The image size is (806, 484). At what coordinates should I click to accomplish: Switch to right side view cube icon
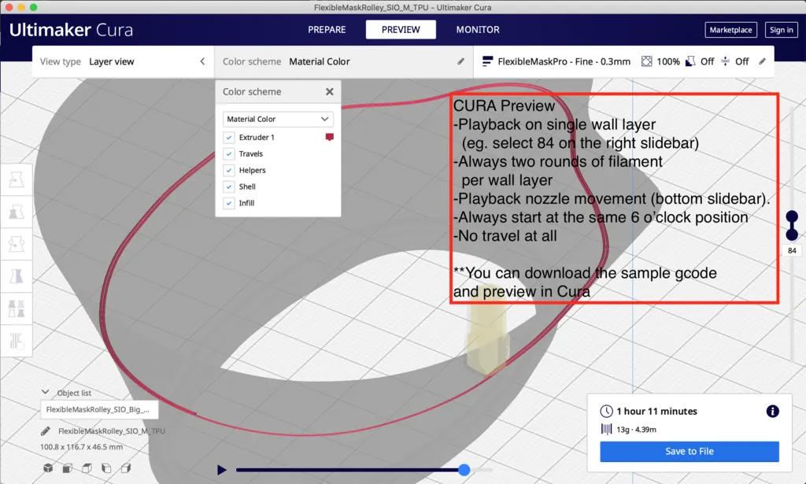(126, 468)
